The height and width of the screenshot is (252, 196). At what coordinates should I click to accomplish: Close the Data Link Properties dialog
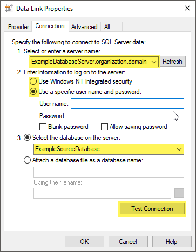tap(187, 8)
